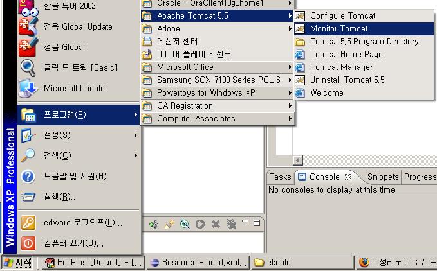
Task: Click the Welcome browser icon
Action: [x=300, y=92]
